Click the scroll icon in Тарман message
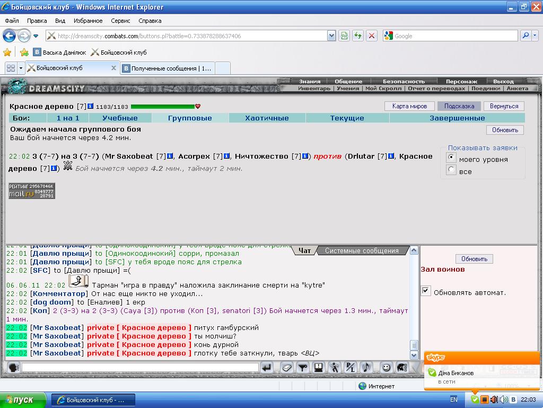This screenshot has width=543, height=408. click(78, 281)
